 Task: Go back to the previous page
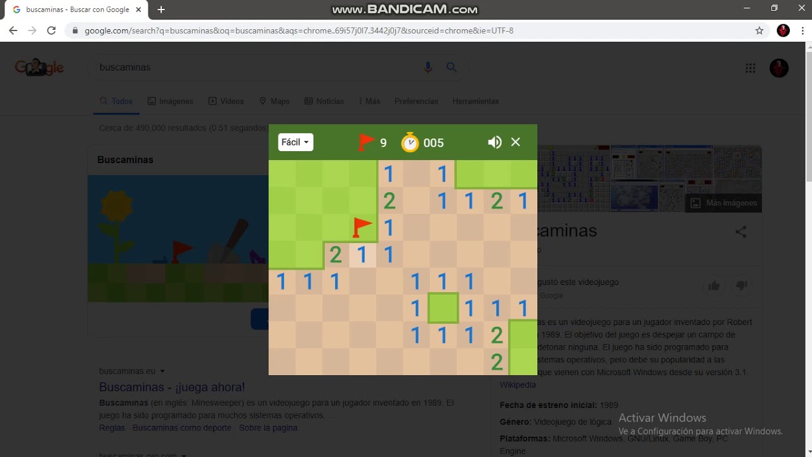[13, 30]
